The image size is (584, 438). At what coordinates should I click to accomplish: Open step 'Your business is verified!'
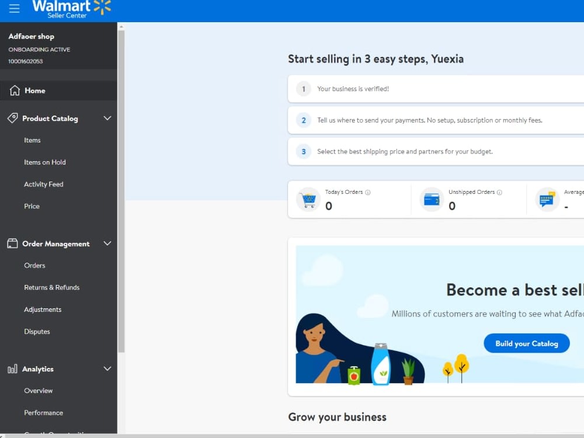coord(436,89)
